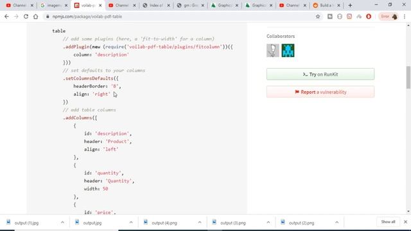Viewport: 411px width, 231px height.
Task: View site info via the padlock icon
Action: click(x=48, y=17)
